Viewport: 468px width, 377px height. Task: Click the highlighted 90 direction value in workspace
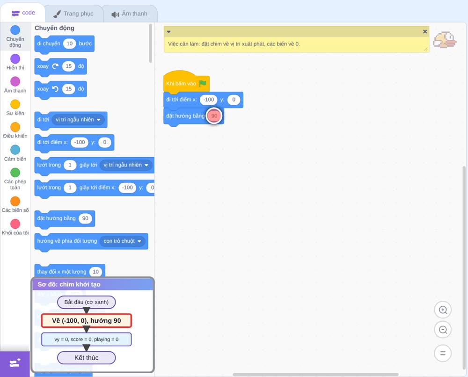214,116
